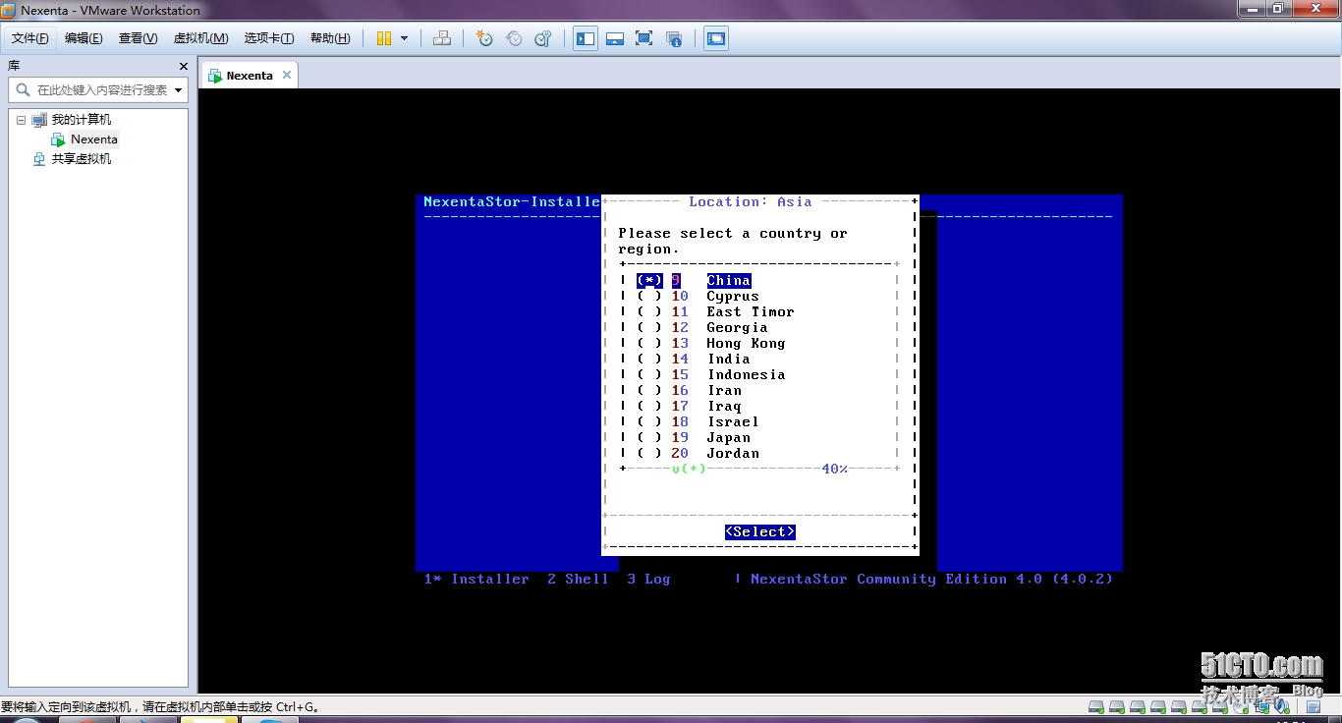Open the 帮助(H) menu
This screenshot has height=723, width=1342.
[x=330, y=38]
